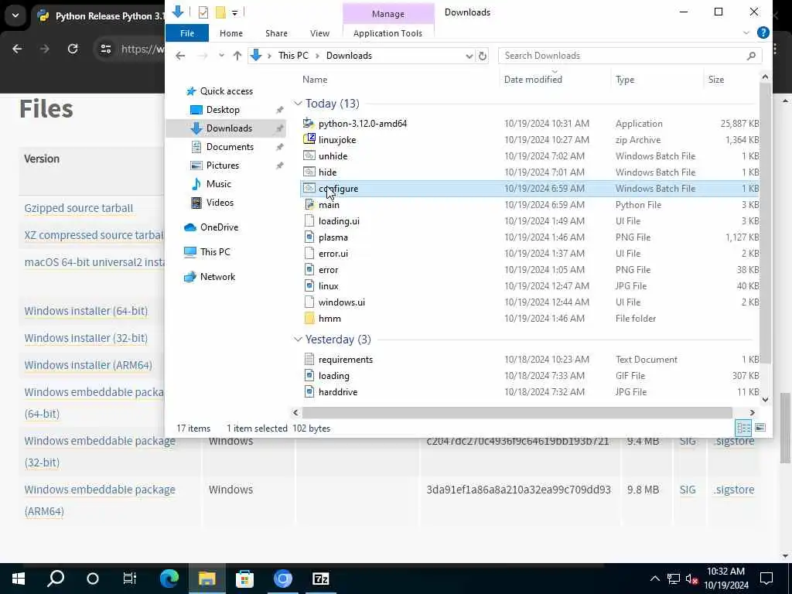Click Gzipped source tarball link in browser
Image resolution: width=792 pixels, height=594 pixels.
click(x=78, y=208)
